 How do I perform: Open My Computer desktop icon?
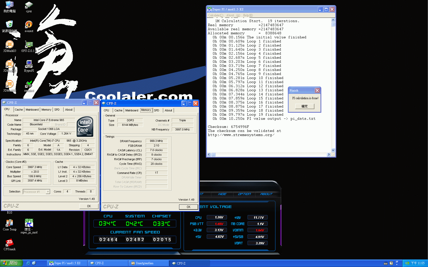(x=9, y=7)
